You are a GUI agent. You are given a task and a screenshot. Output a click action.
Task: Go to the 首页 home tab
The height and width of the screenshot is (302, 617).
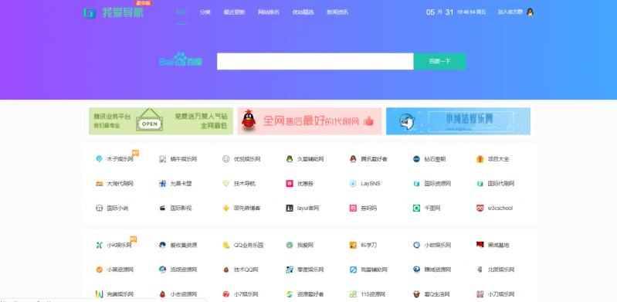point(181,12)
